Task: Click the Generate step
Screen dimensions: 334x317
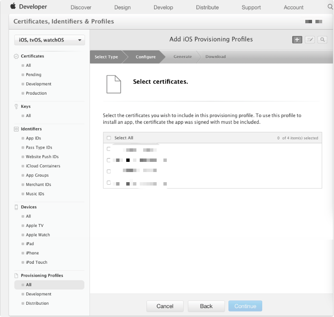Action: [183, 57]
